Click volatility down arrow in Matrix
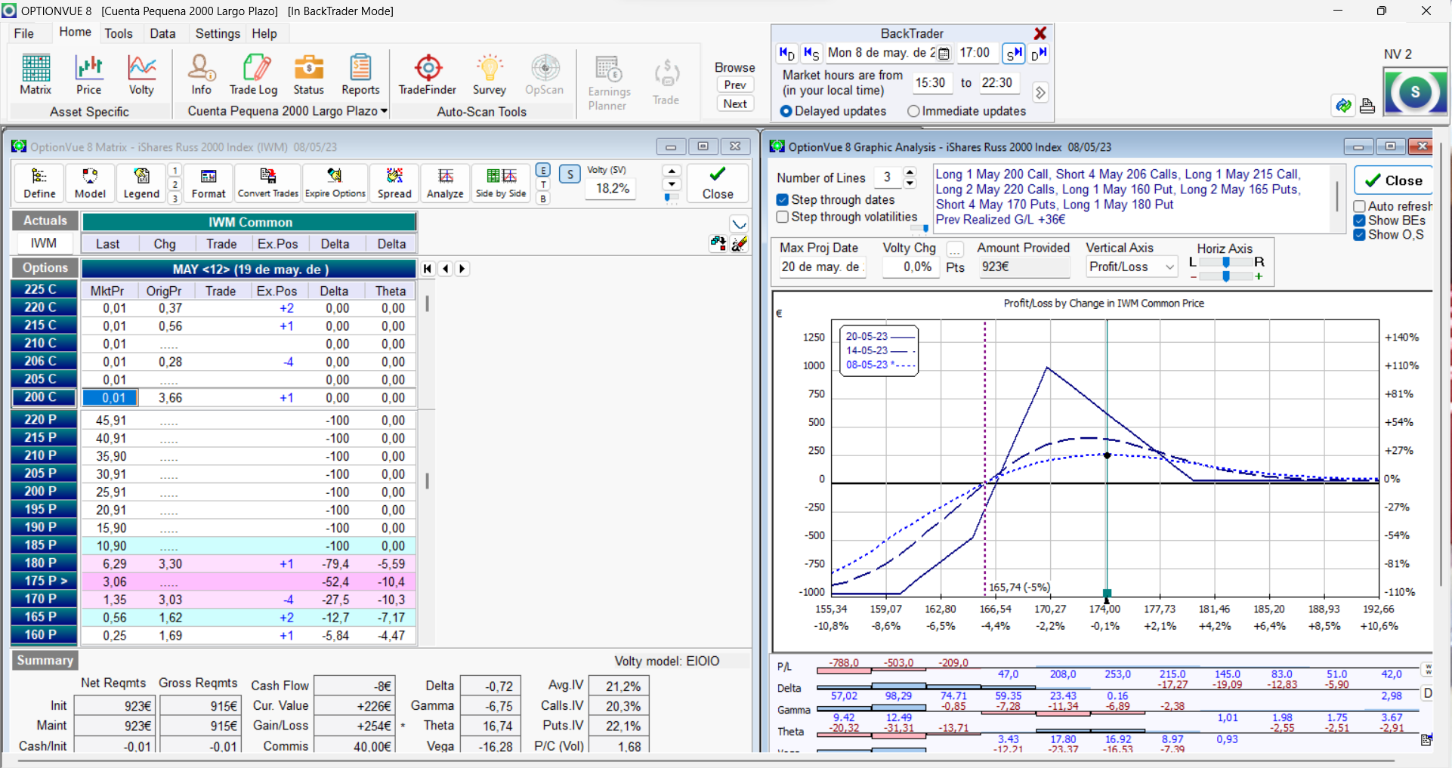This screenshot has width=1452, height=768. (672, 184)
